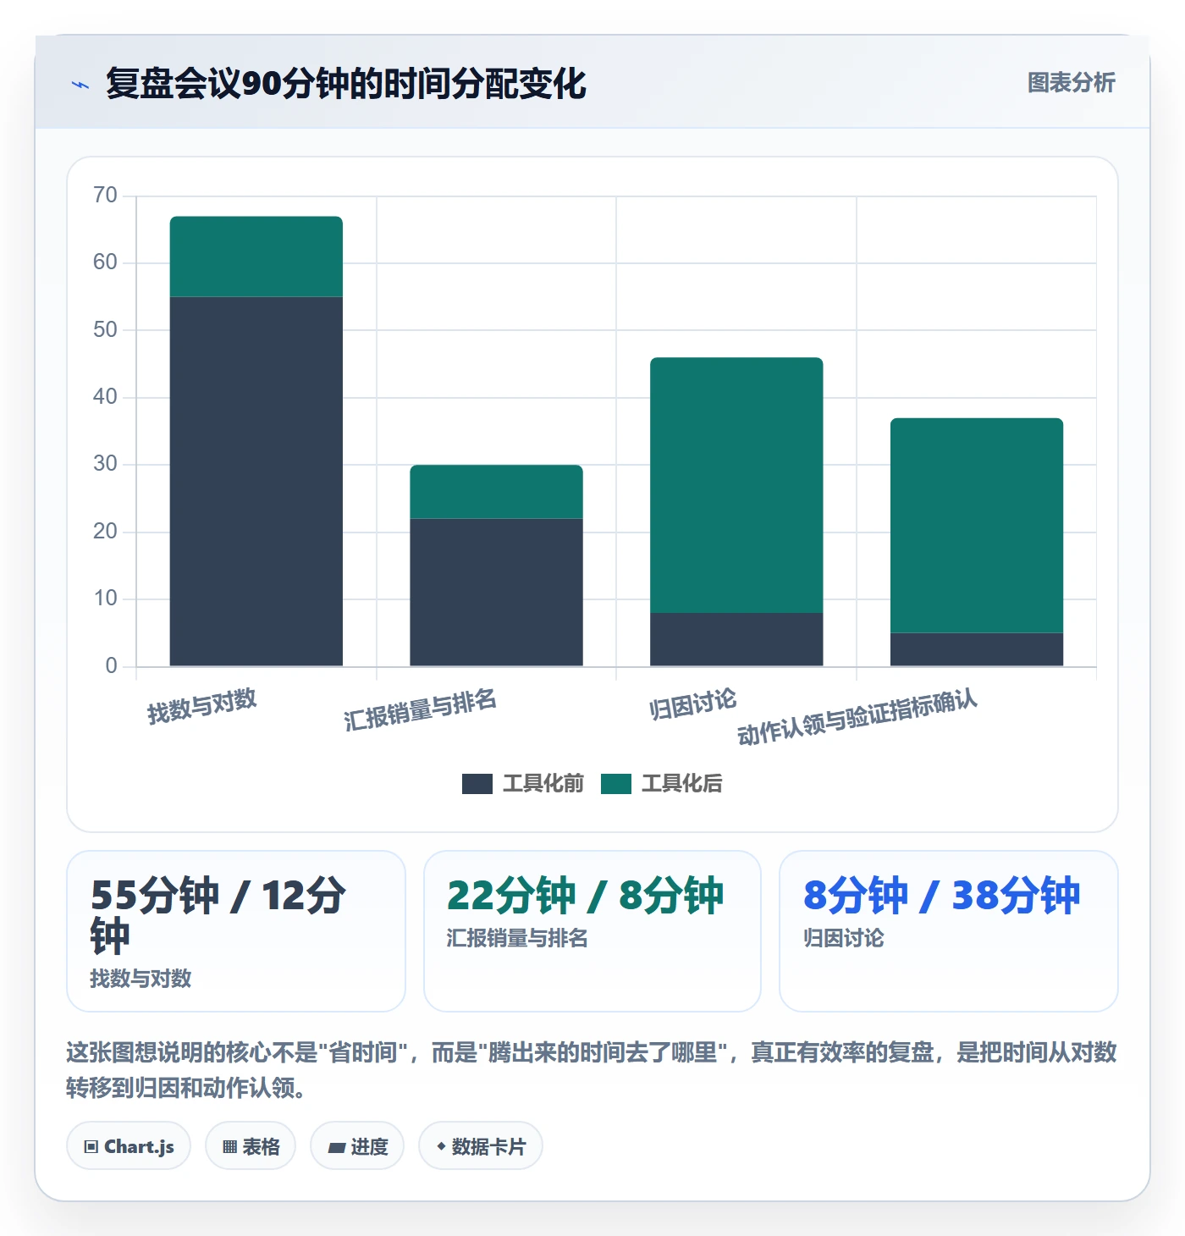Click the summary paragraph starting with 这张图想说明
This screenshot has width=1185, height=1236.
click(592, 1070)
